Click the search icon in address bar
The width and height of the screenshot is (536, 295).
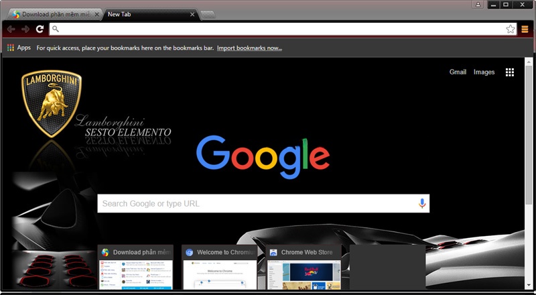tap(56, 29)
